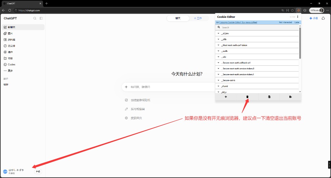Viewport: 331px width, 178px height.
Task: Select the 工作 tab at top
Action: 198,18
